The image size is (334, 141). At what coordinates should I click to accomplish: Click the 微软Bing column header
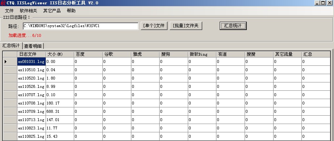coord(202,54)
